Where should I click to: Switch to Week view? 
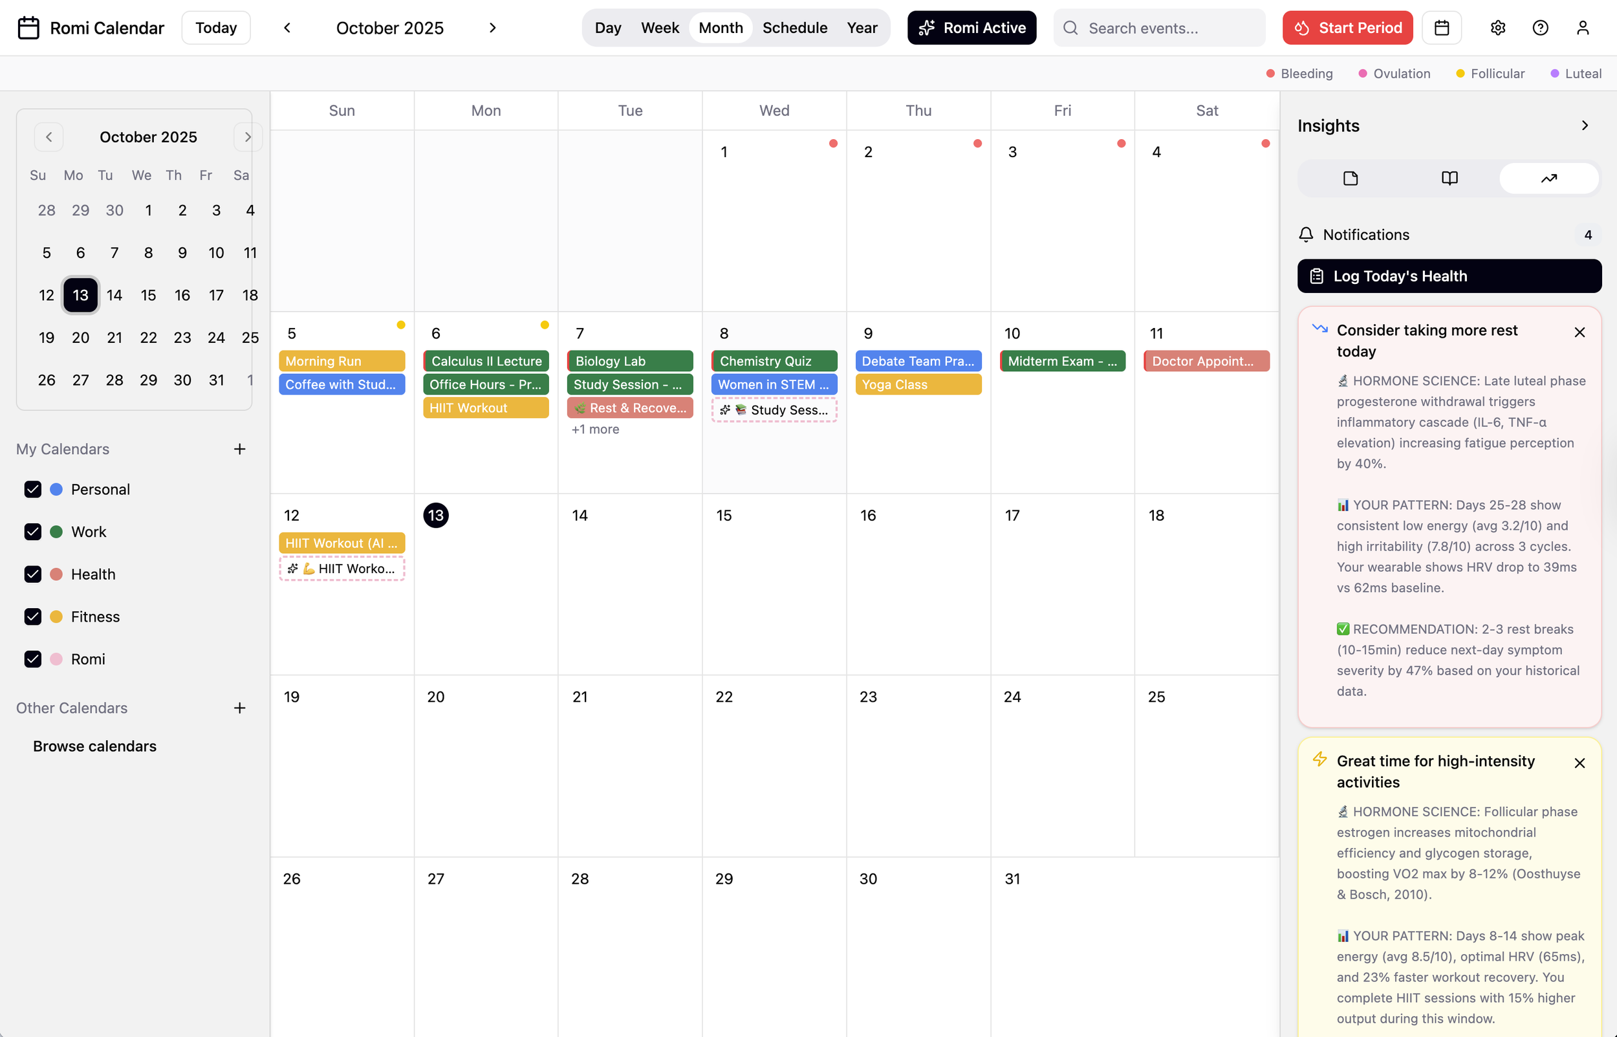coord(659,28)
